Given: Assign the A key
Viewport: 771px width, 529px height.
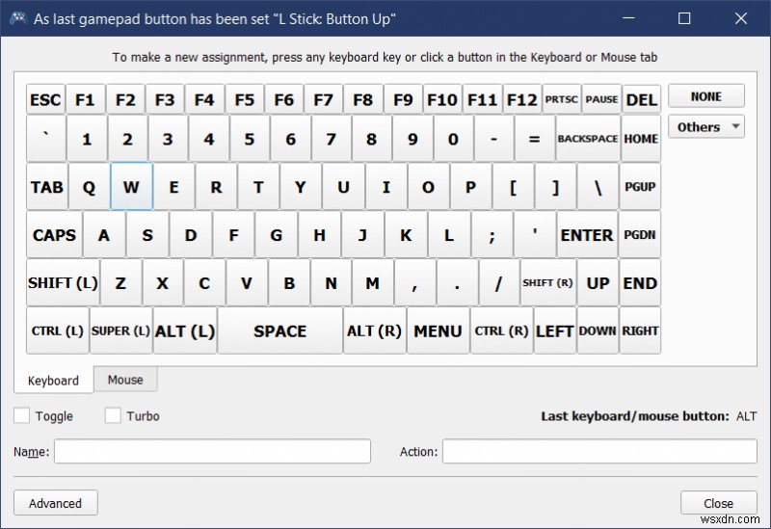Looking at the screenshot, I should pos(104,235).
